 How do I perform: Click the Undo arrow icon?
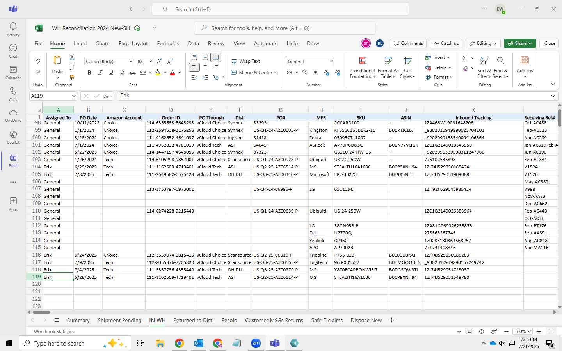tap(38, 61)
